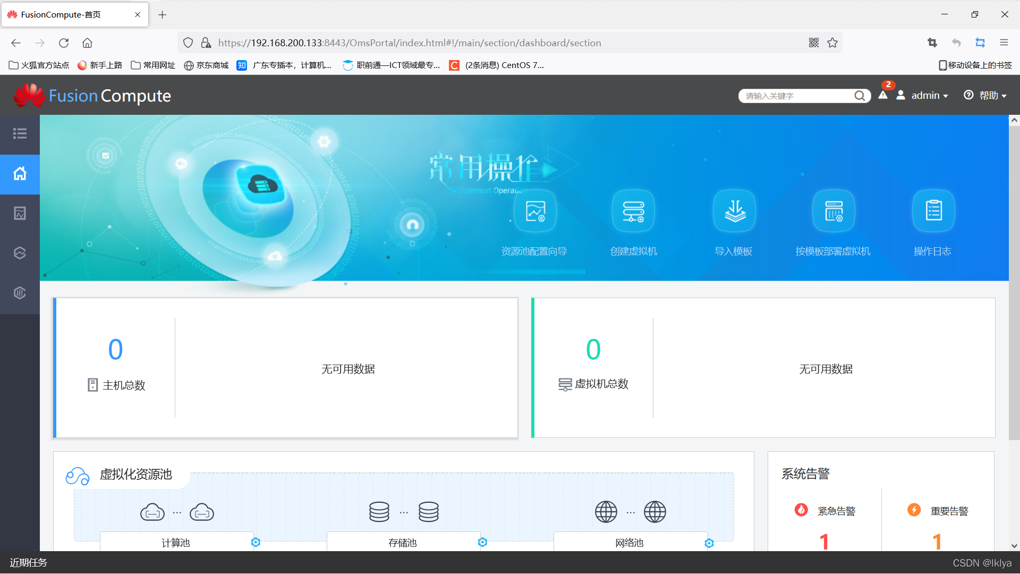Click compute pool (计算池) settings gear
This screenshot has height=574, width=1020.
[x=256, y=542]
